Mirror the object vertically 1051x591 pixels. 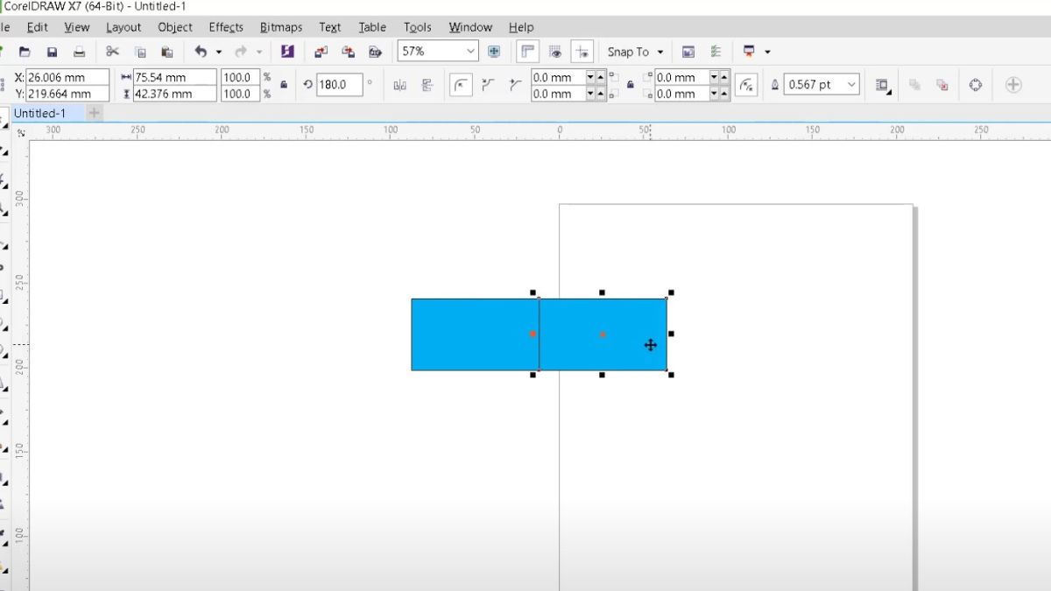427,85
